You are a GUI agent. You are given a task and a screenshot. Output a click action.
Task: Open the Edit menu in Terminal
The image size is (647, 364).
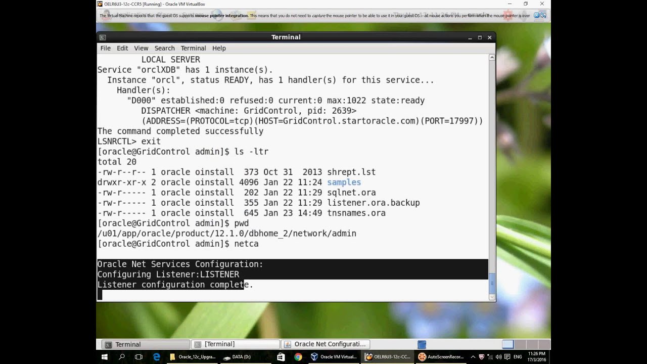point(122,48)
